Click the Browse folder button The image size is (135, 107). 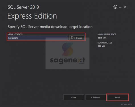pos(77,38)
